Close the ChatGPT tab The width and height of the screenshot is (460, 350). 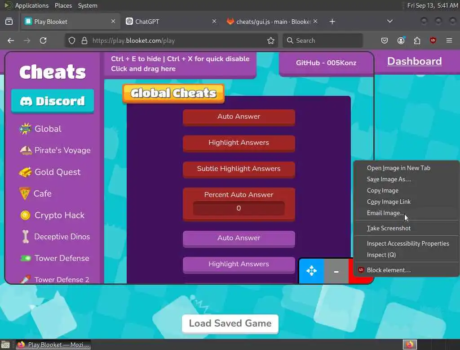tap(214, 22)
